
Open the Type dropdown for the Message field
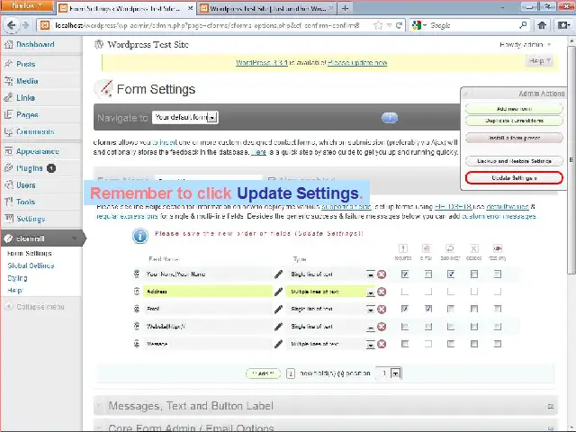[x=370, y=344]
